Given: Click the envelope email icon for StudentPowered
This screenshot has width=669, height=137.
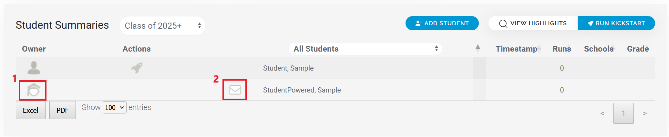Looking at the screenshot, I should [235, 90].
